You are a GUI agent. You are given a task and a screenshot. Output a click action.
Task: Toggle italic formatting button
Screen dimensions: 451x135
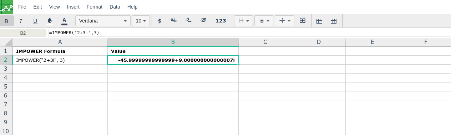coord(21,21)
